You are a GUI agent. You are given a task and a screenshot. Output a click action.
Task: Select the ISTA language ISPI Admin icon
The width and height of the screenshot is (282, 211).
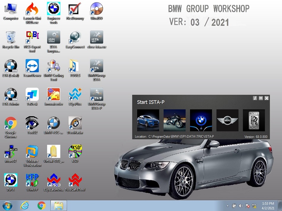54,41
